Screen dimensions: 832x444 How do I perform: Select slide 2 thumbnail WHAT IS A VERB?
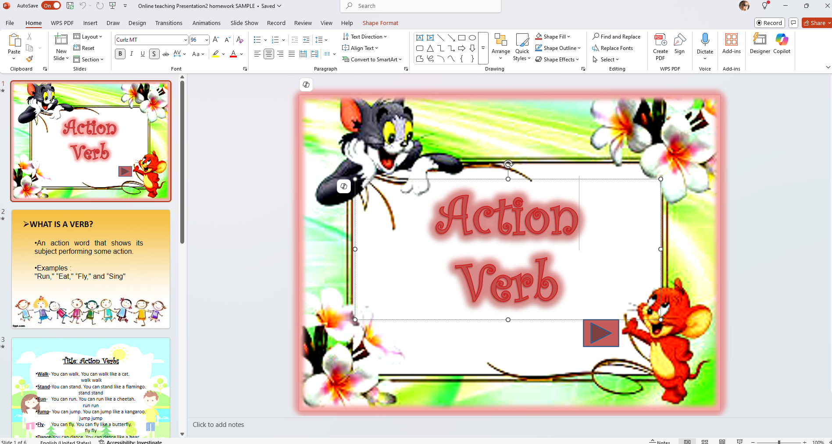coord(91,269)
